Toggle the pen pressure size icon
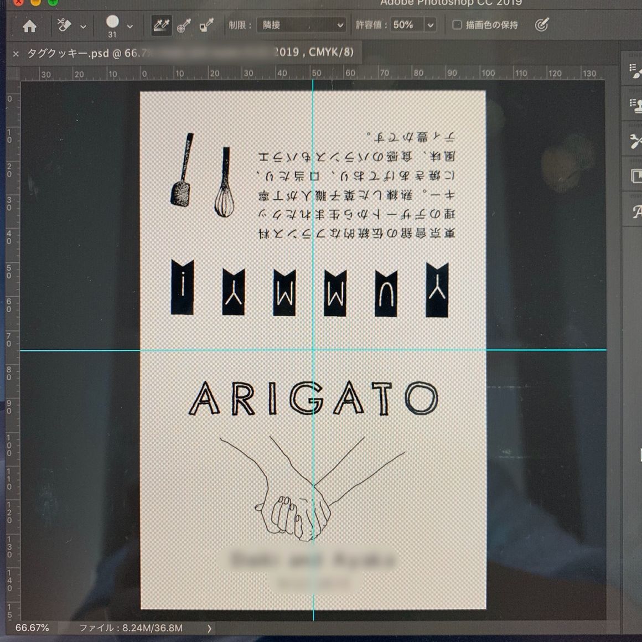The image size is (642, 642). [x=542, y=25]
